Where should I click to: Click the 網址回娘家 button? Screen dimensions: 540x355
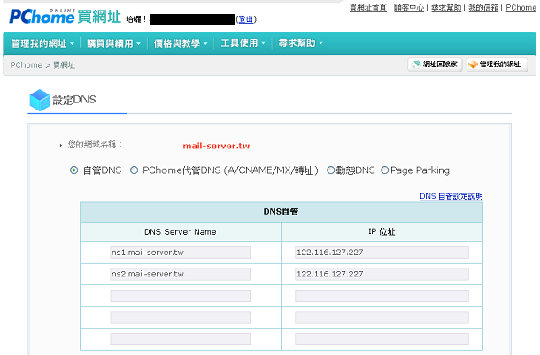tap(435, 64)
